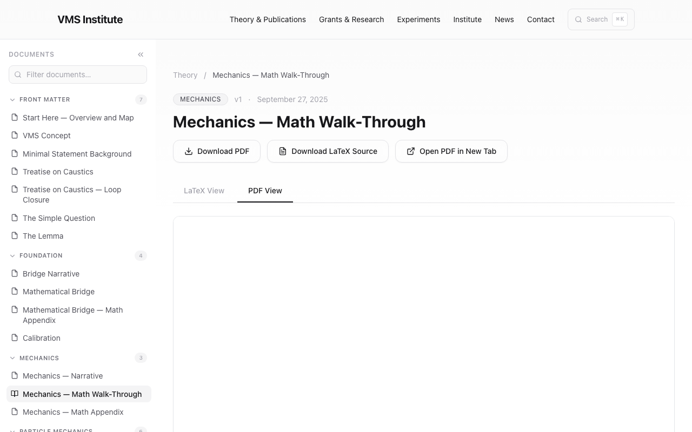
Task: Open Minimal Statement Background document
Action: click(79, 154)
